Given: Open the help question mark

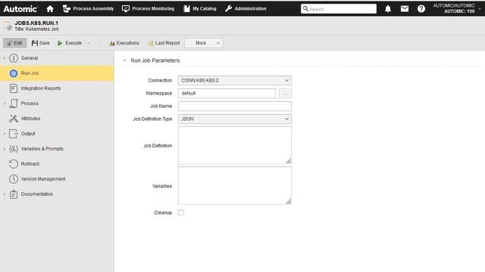Looking at the screenshot, I should pyautogui.click(x=421, y=9).
